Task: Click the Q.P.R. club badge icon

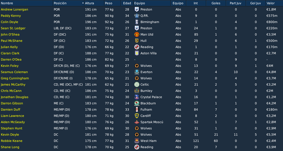Action: (x=137, y=16)
